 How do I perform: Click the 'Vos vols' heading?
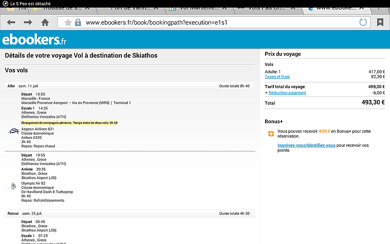click(16, 70)
